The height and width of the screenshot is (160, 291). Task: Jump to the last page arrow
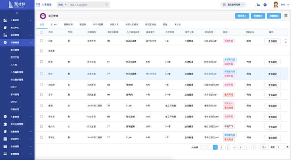tap(253, 147)
